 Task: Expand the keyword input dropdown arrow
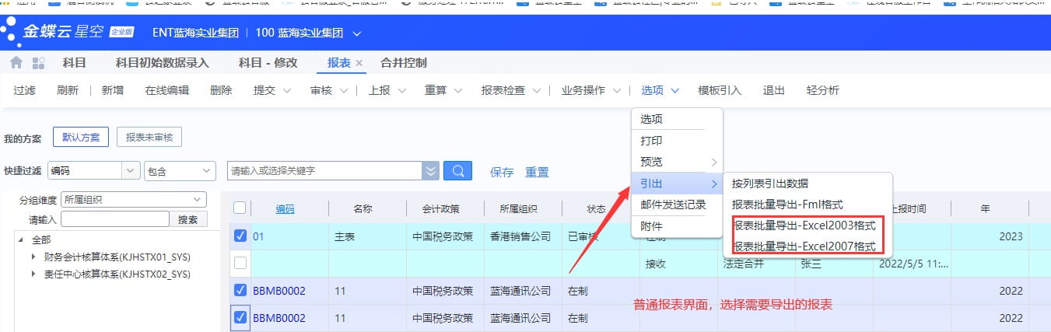(x=430, y=171)
